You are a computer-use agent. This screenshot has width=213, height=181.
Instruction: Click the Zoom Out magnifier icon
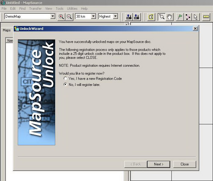click(x=69, y=17)
